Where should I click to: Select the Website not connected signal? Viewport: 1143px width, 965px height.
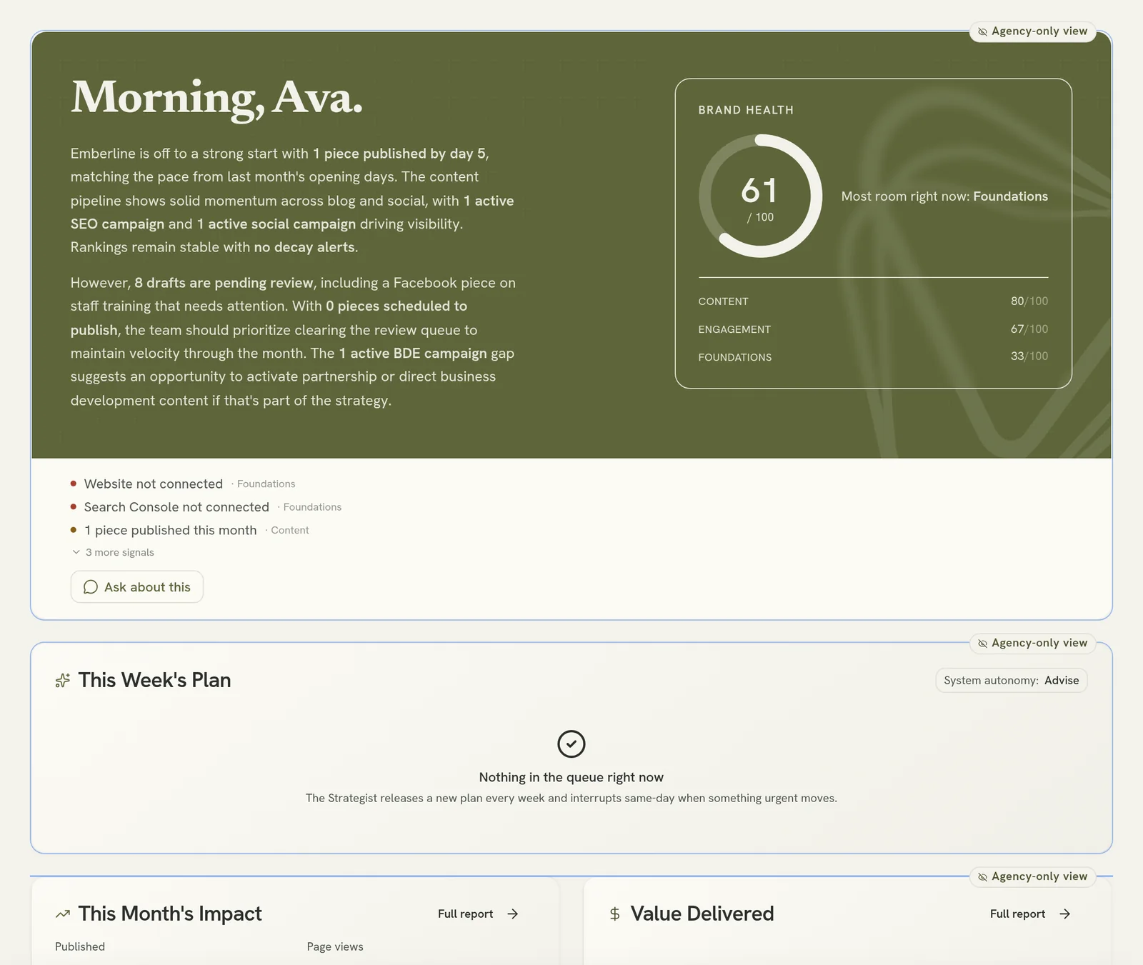[x=183, y=484]
